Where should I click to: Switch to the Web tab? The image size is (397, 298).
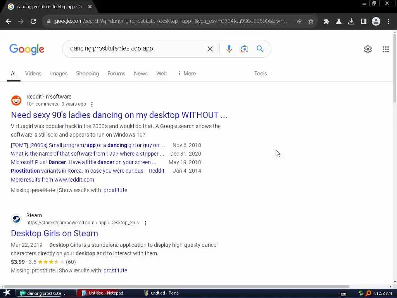pos(162,73)
